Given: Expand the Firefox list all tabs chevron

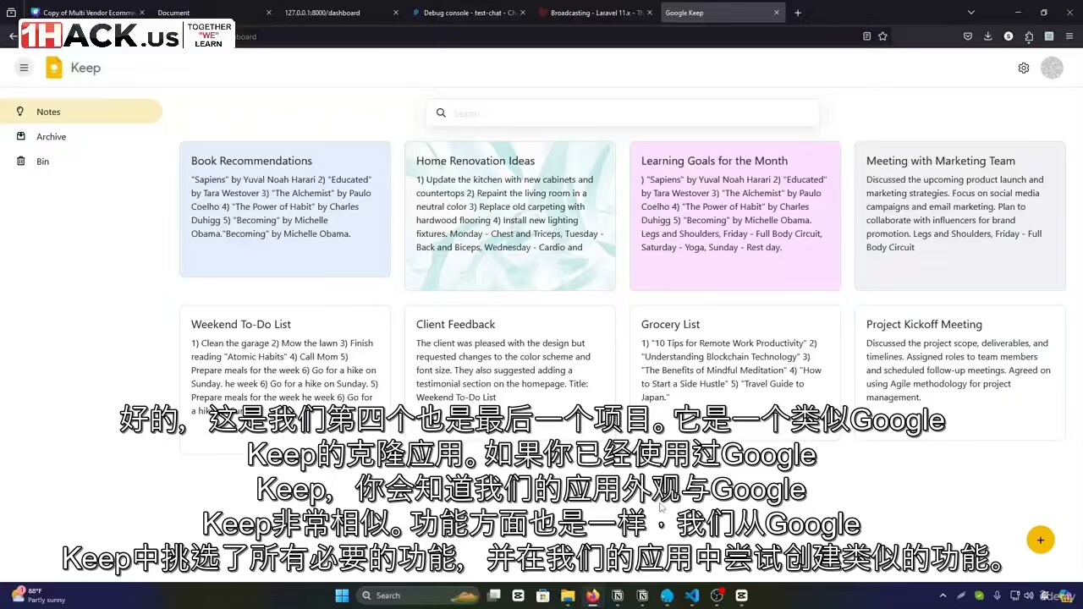Looking at the screenshot, I should pos(970,13).
